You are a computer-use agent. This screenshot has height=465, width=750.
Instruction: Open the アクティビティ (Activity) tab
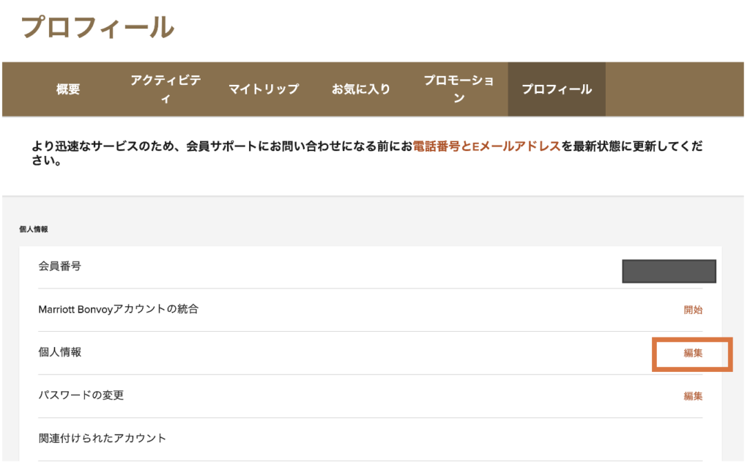coord(166,86)
